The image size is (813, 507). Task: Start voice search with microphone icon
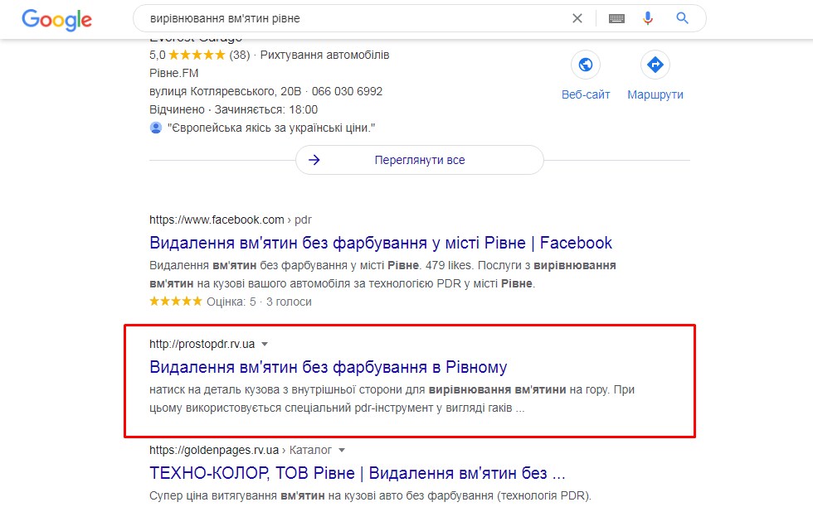point(648,19)
